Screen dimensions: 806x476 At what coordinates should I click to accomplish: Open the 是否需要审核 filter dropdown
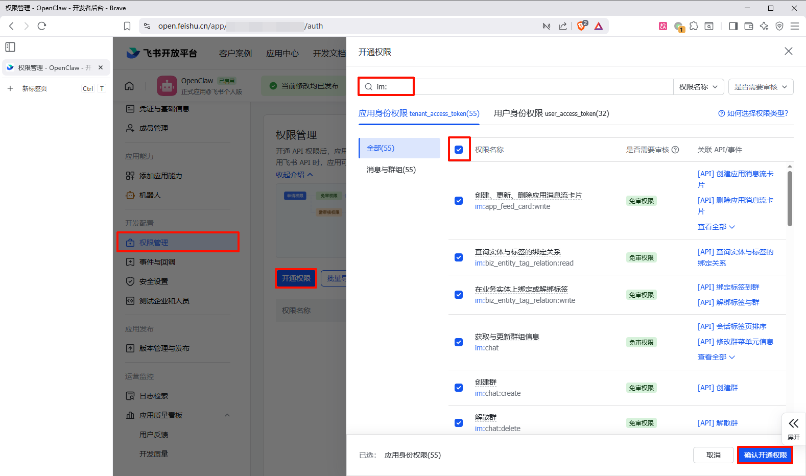[x=761, y=87]
